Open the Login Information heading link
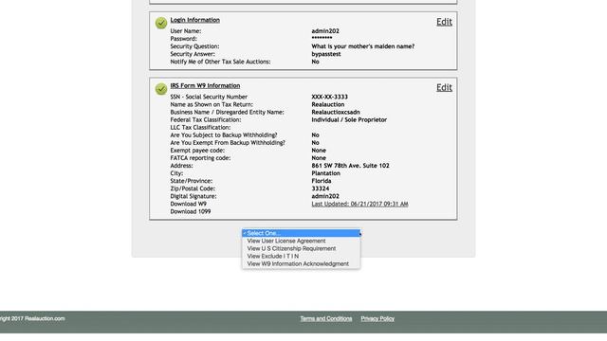Image resolution: width=607 pixels, height=341 pixels. [x=195, y=20]
